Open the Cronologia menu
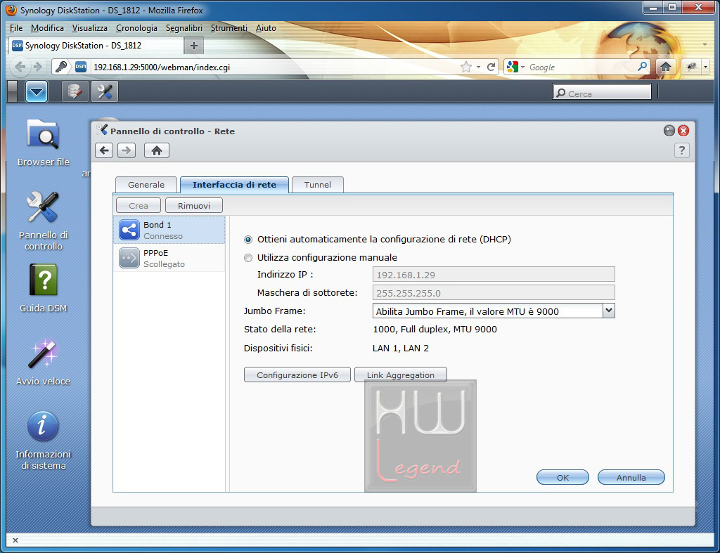This screenshot has height=553, width=720. click(x=136, y=28)
